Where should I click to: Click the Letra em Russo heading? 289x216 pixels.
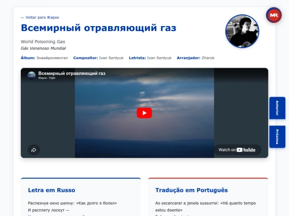pos(51,190)
